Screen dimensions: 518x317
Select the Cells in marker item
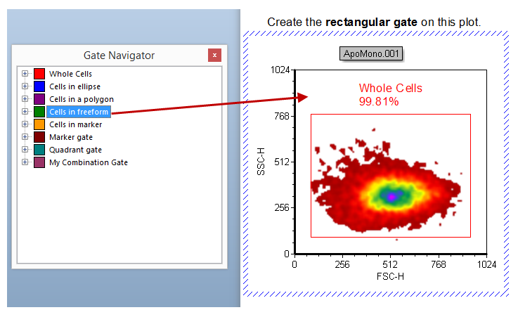tap(76, 124)
